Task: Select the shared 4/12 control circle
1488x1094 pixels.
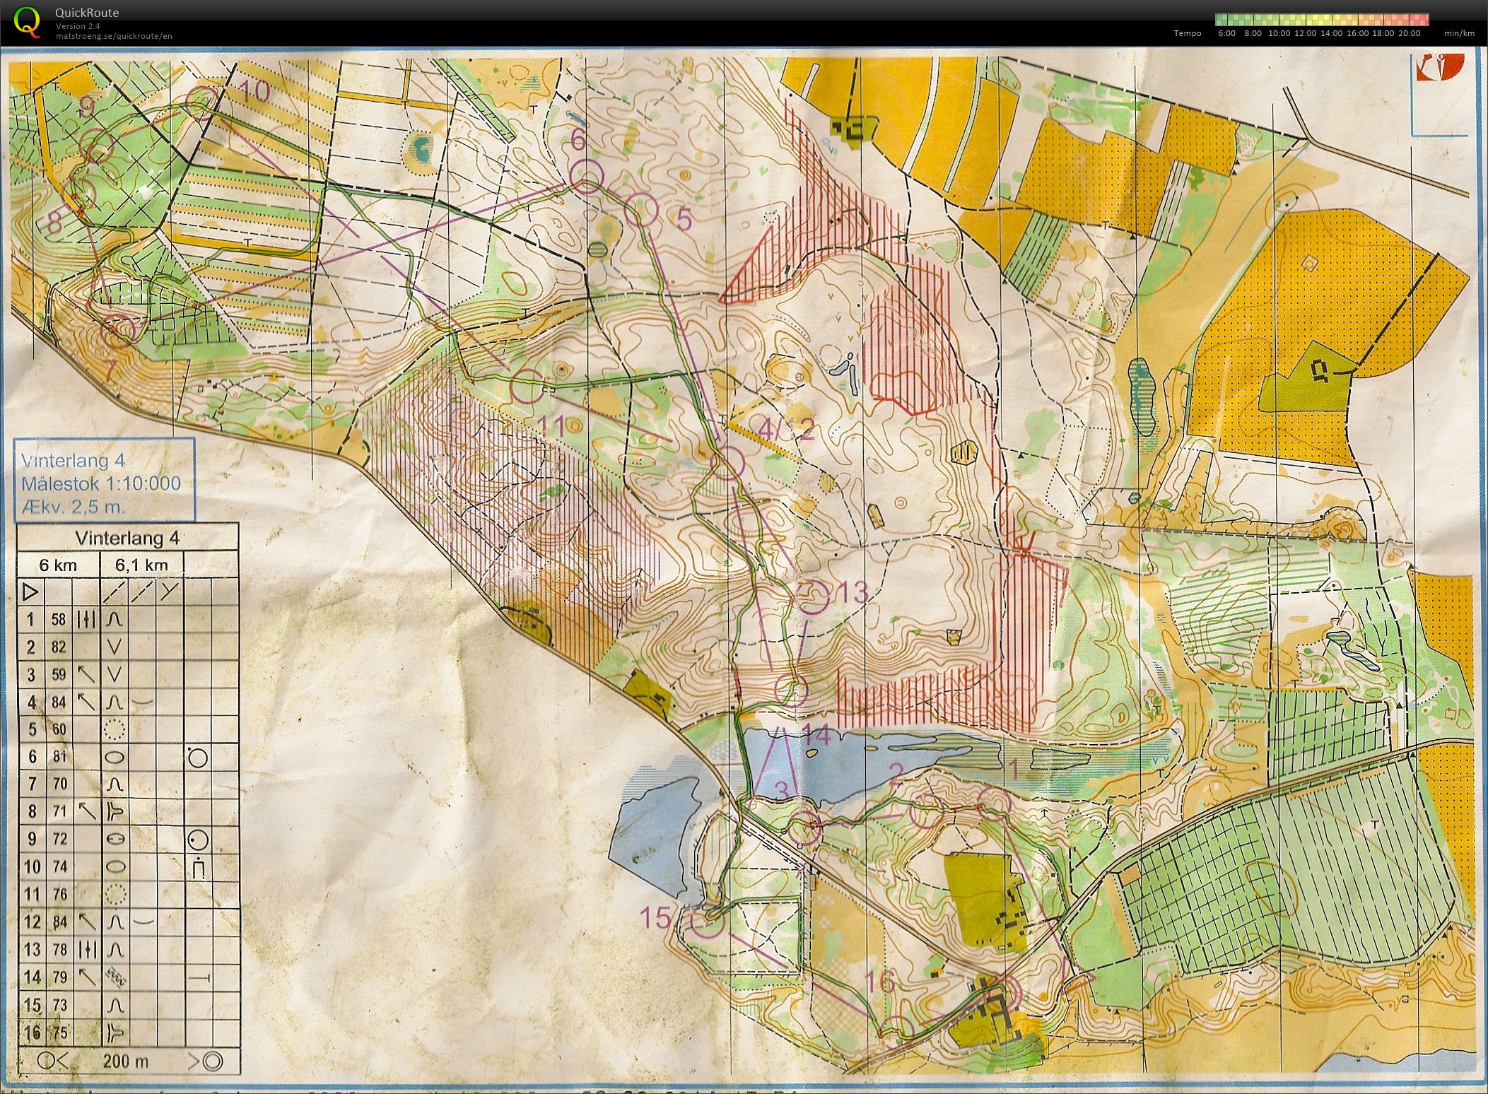Action: 728,463
